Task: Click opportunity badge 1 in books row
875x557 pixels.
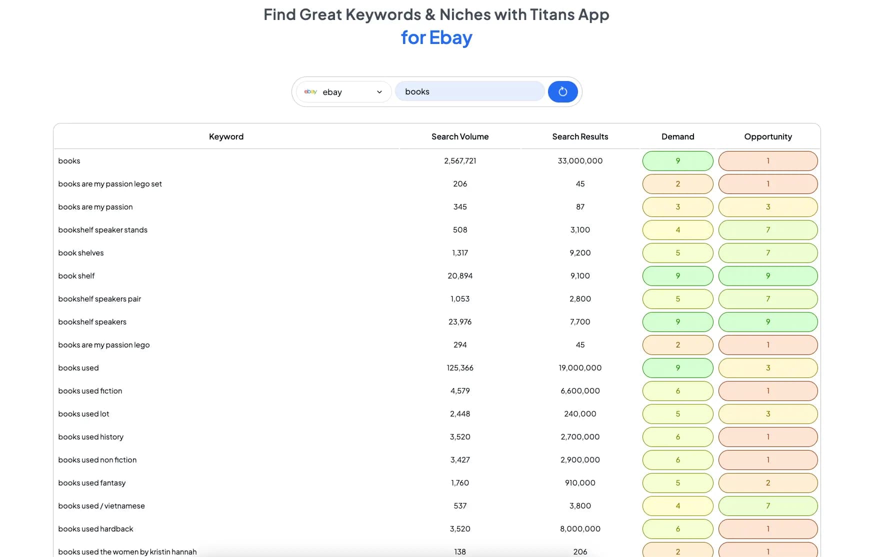Action: [768, 161]
